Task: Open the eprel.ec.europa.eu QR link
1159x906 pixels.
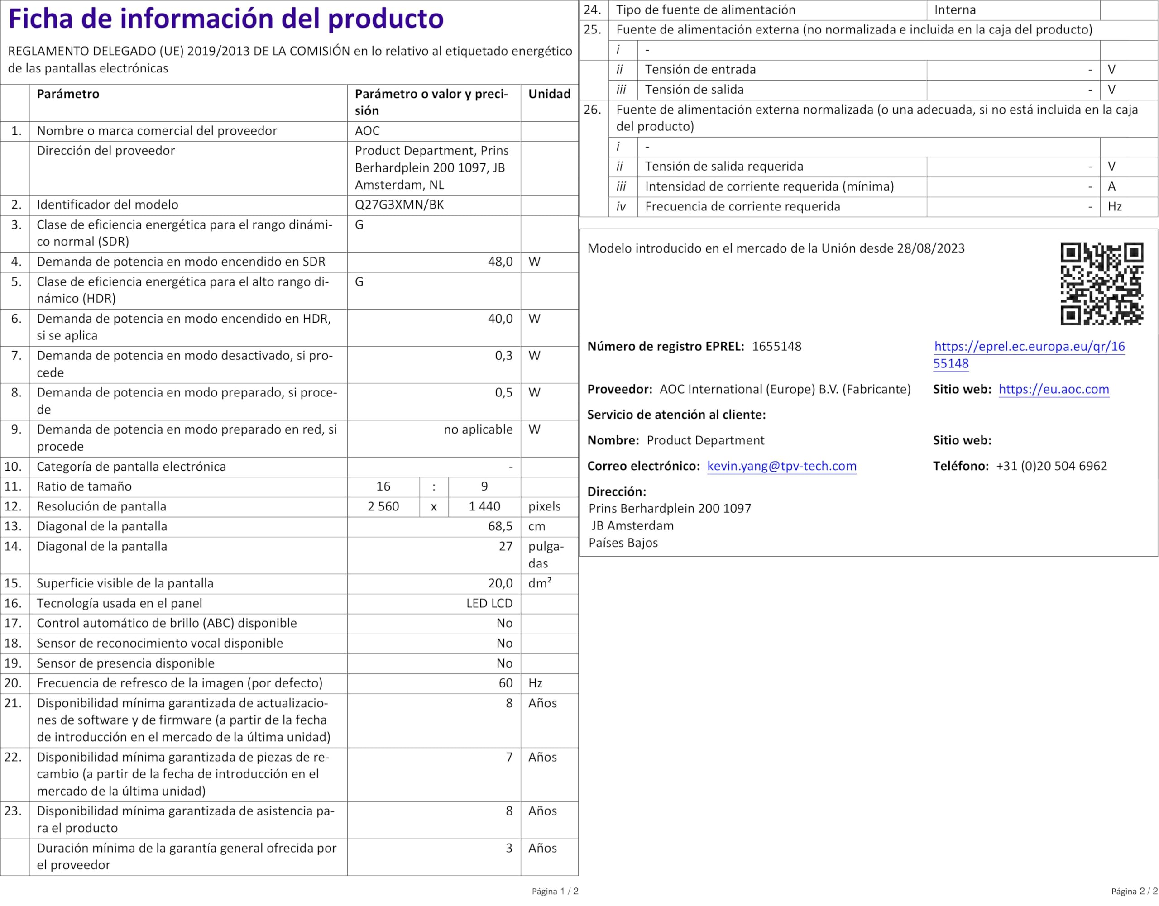Action: [1029, 347]
